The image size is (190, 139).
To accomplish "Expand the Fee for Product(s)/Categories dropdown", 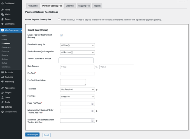I will [x=77, y=52].
